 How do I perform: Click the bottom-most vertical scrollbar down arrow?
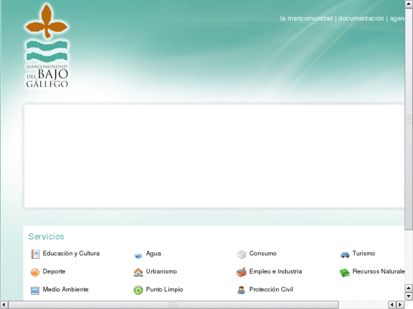coord(408,297)
